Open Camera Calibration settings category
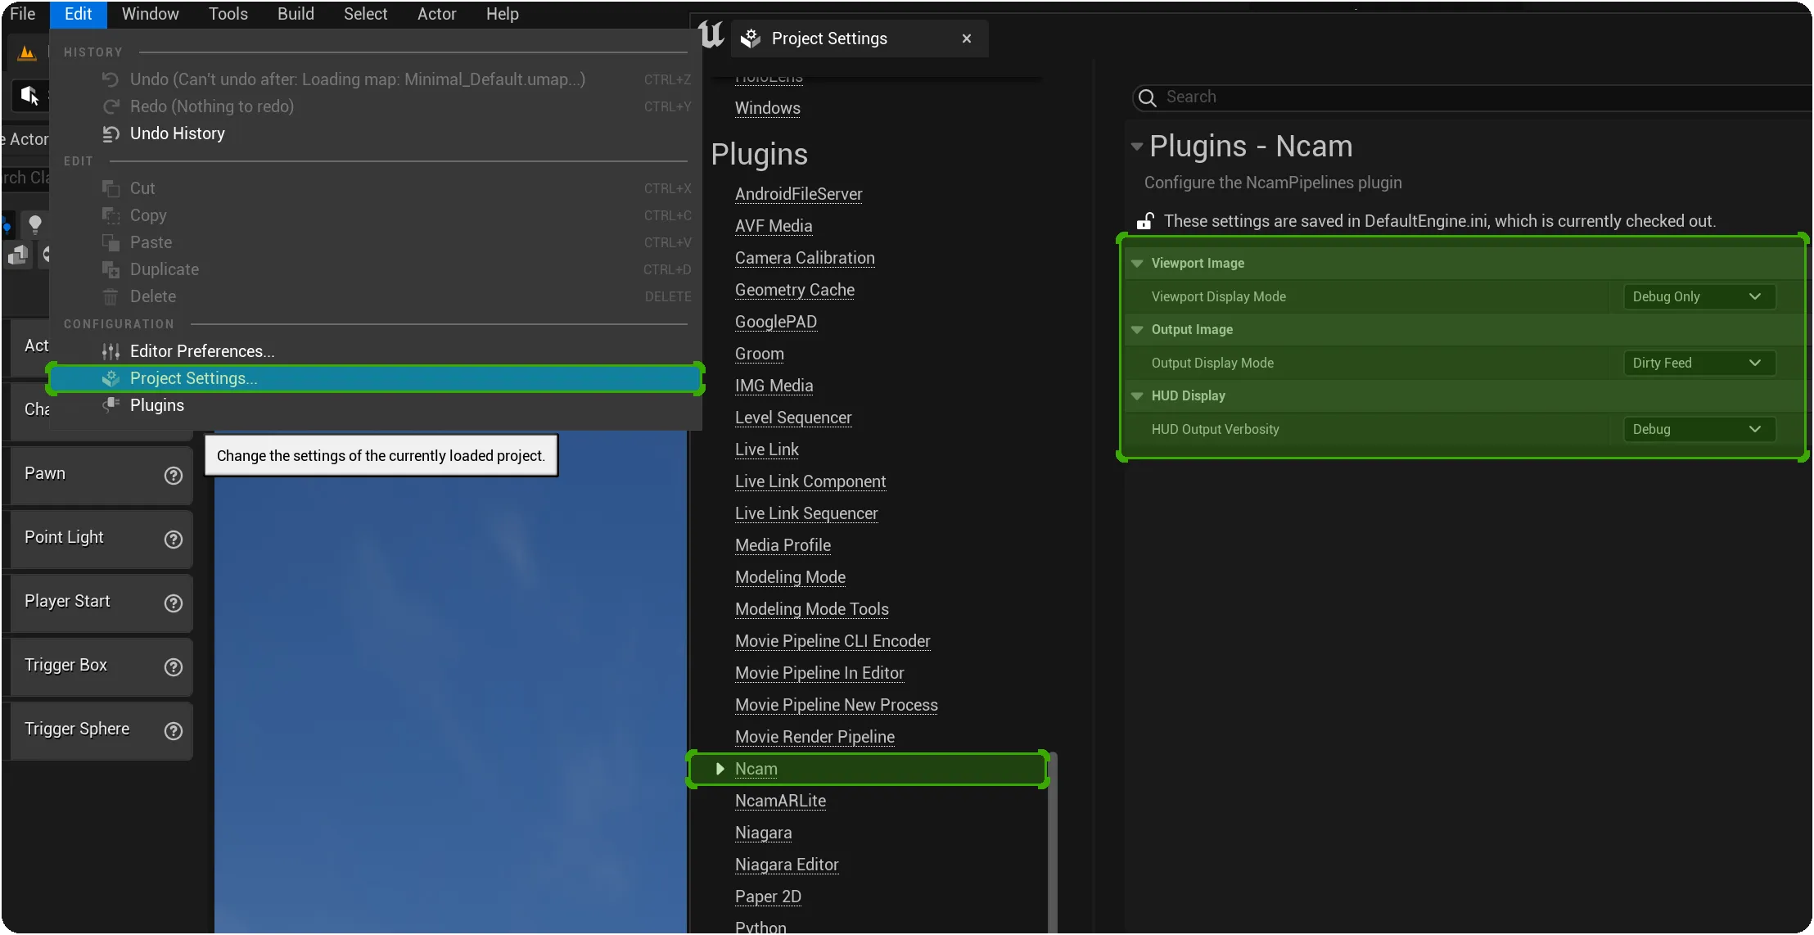1814x935 pixels. 805,258
